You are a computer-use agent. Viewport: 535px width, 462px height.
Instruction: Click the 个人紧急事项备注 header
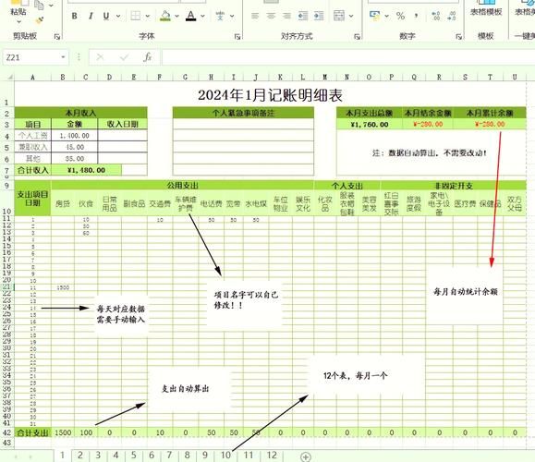tap(243, 113)
